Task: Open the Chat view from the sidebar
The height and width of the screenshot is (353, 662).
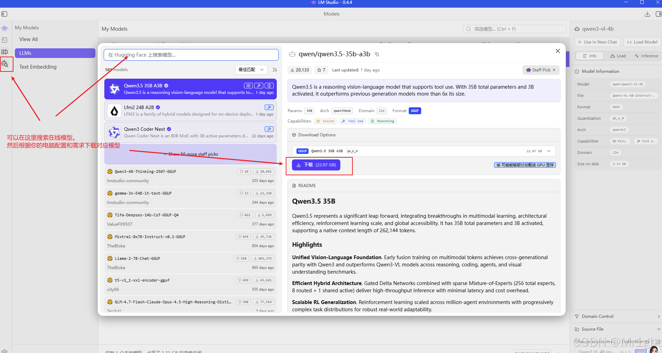Action: 4,28
